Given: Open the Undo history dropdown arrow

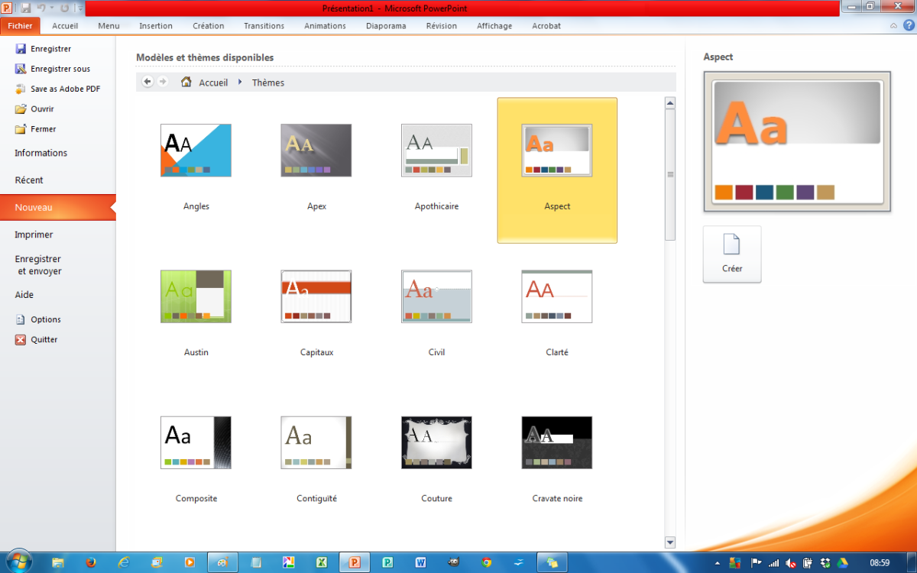Looking at the screenshot, I should pyautogui.click(x=51, y=8).
